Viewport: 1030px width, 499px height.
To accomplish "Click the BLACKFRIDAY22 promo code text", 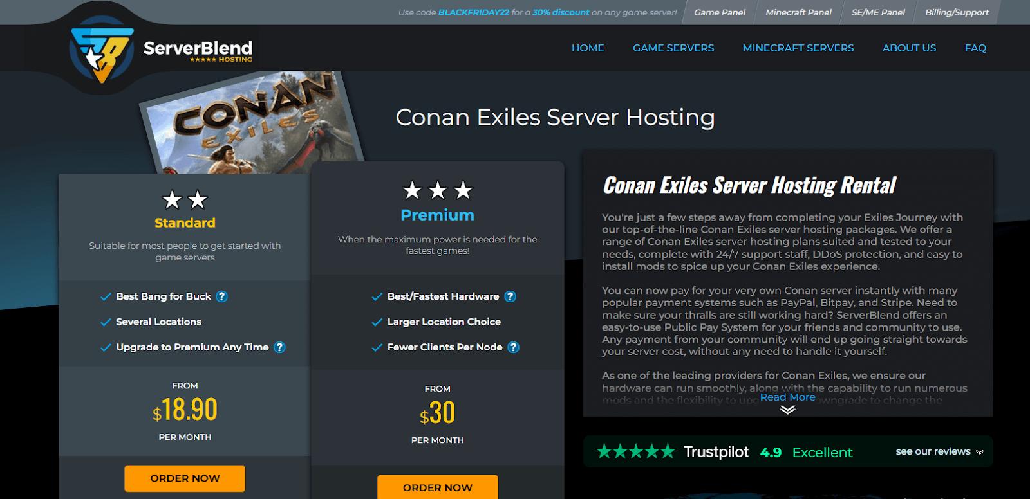I will [474, 12].
